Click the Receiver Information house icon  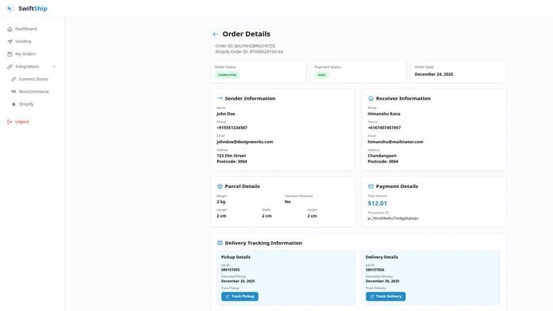coord(371,98)
